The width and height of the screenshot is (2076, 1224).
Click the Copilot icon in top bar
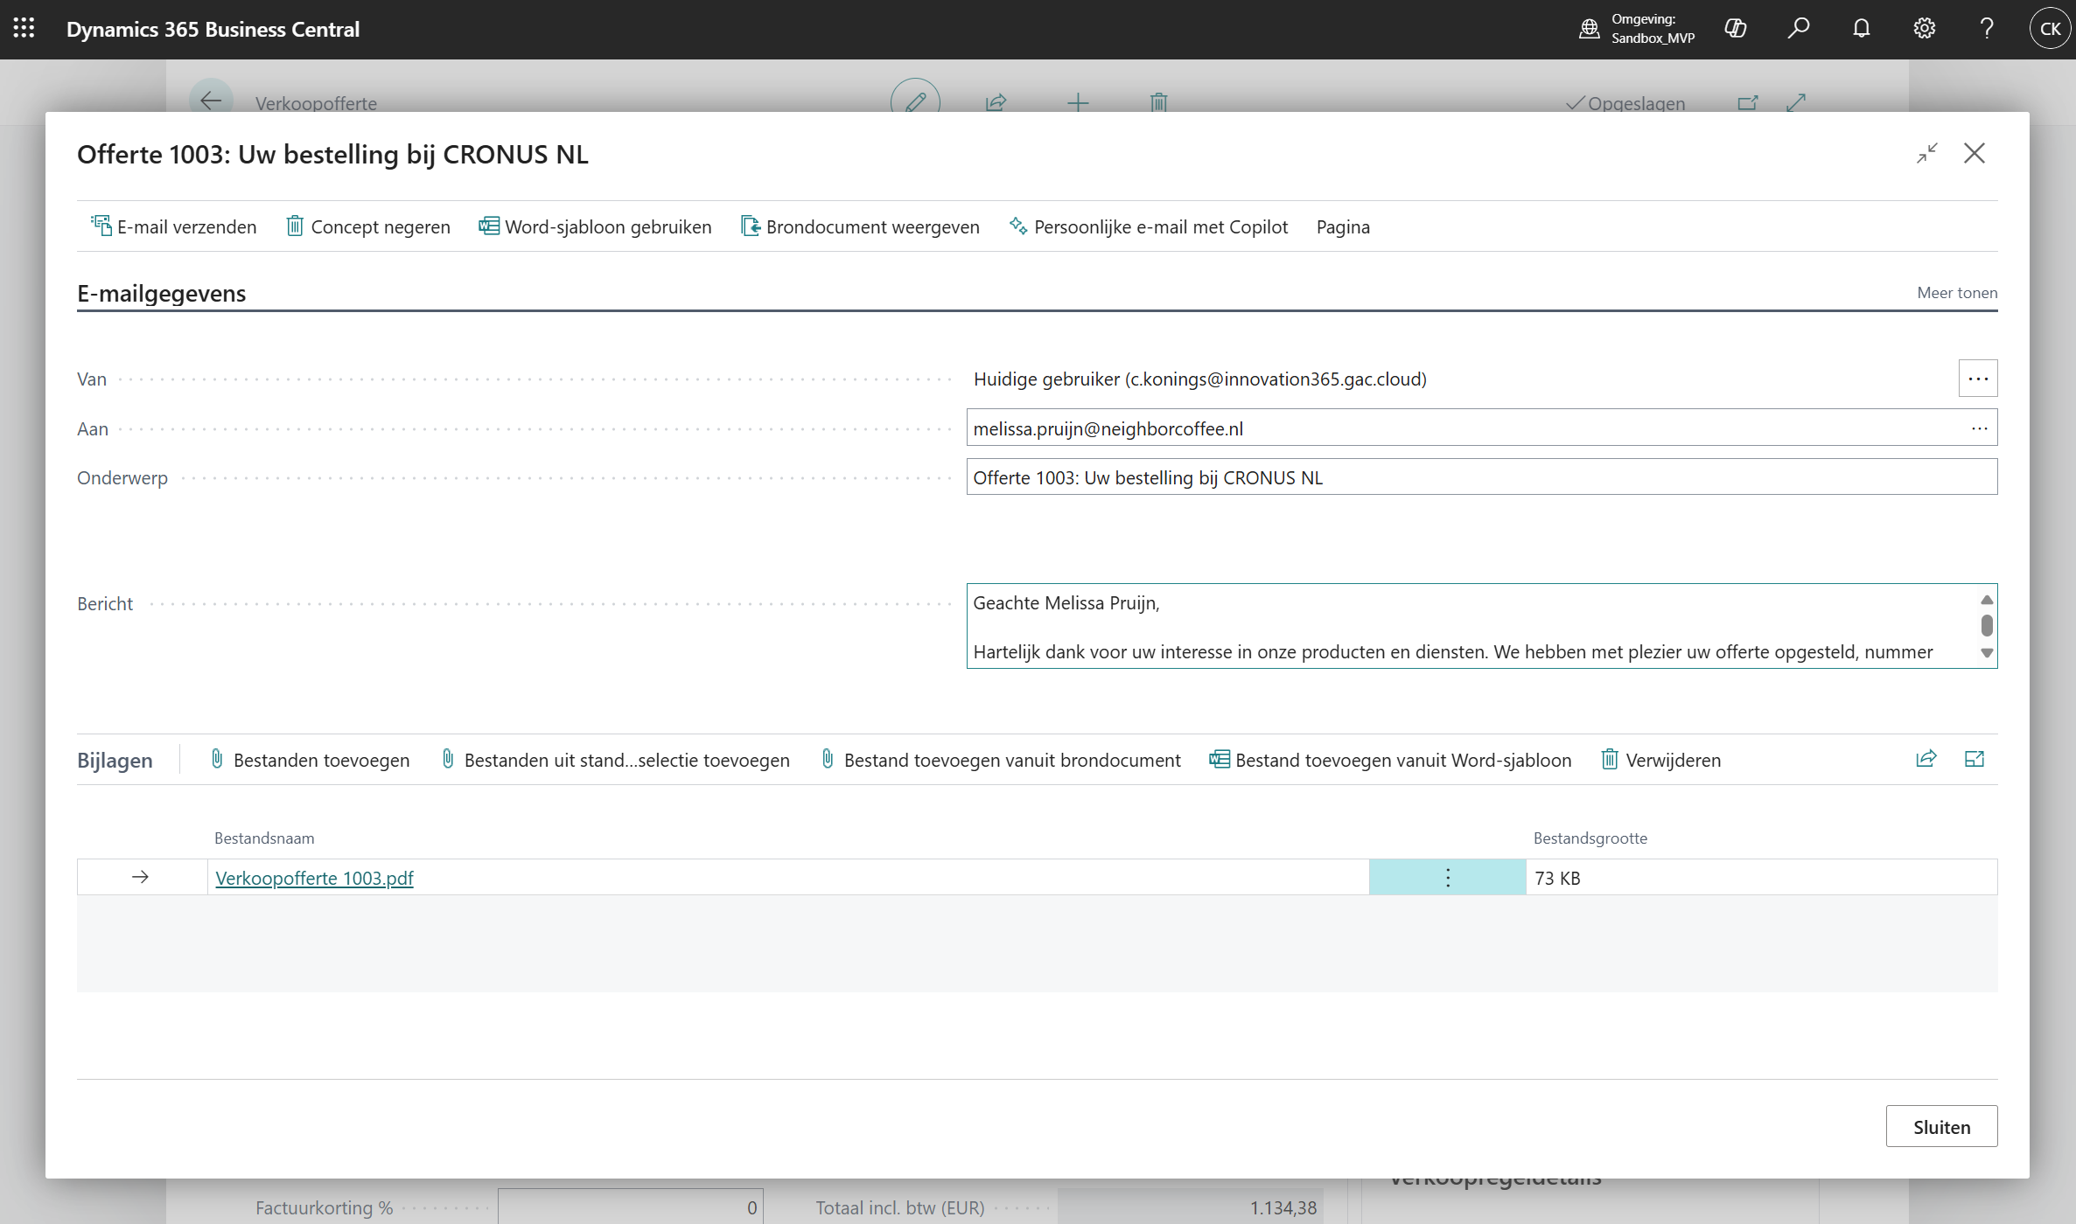pyautogui.click(x=1736, y=29)
